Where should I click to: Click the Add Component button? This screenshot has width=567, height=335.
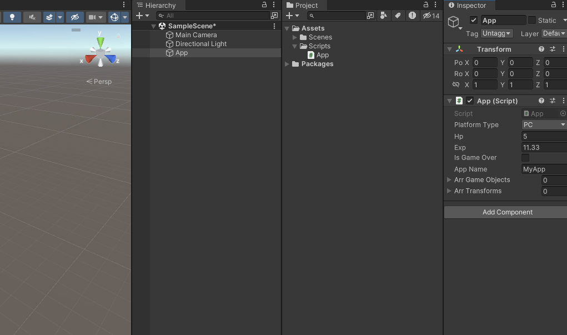[505, 212]
